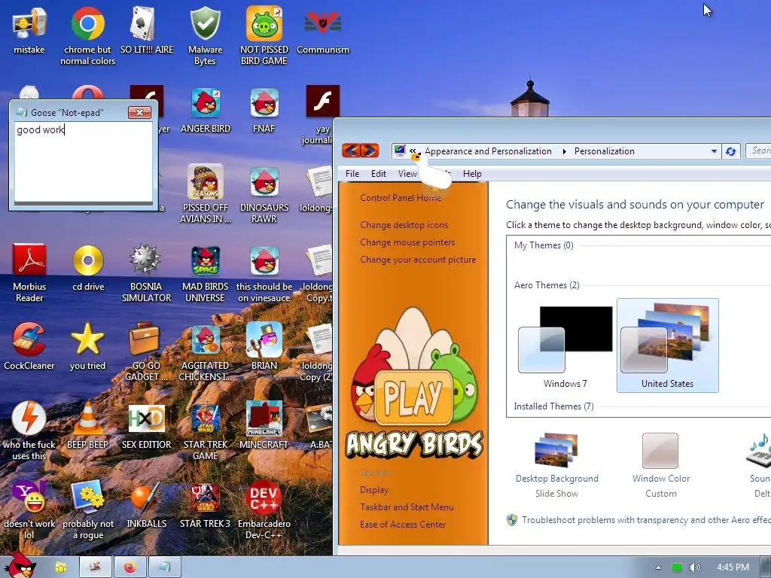Open the Communism desktop icon

pos(322,30)
